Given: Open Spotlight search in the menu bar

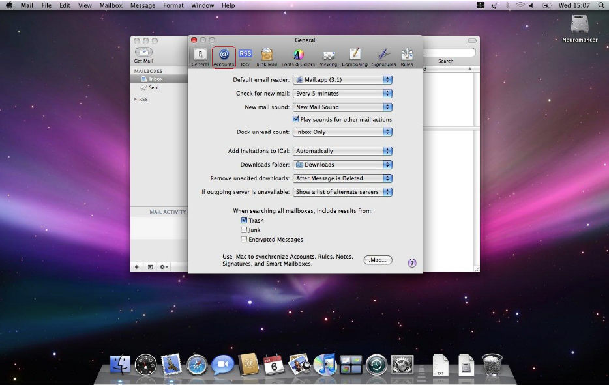Looking at the screenshot, I should click(x=601, y=5).
